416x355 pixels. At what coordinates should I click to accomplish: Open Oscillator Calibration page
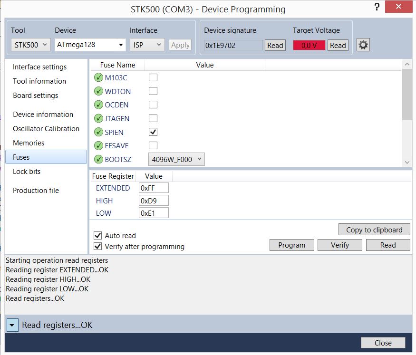click(46, 129)
